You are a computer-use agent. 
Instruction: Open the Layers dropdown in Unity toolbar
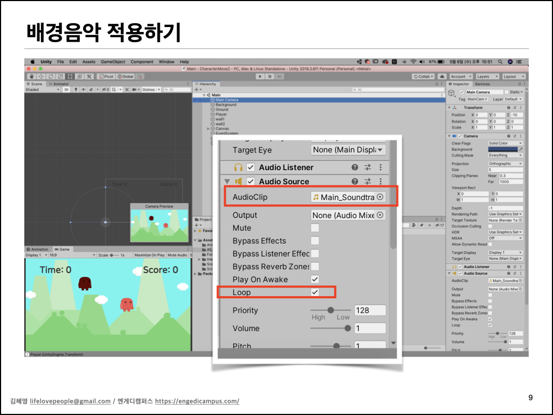point(487,77)
